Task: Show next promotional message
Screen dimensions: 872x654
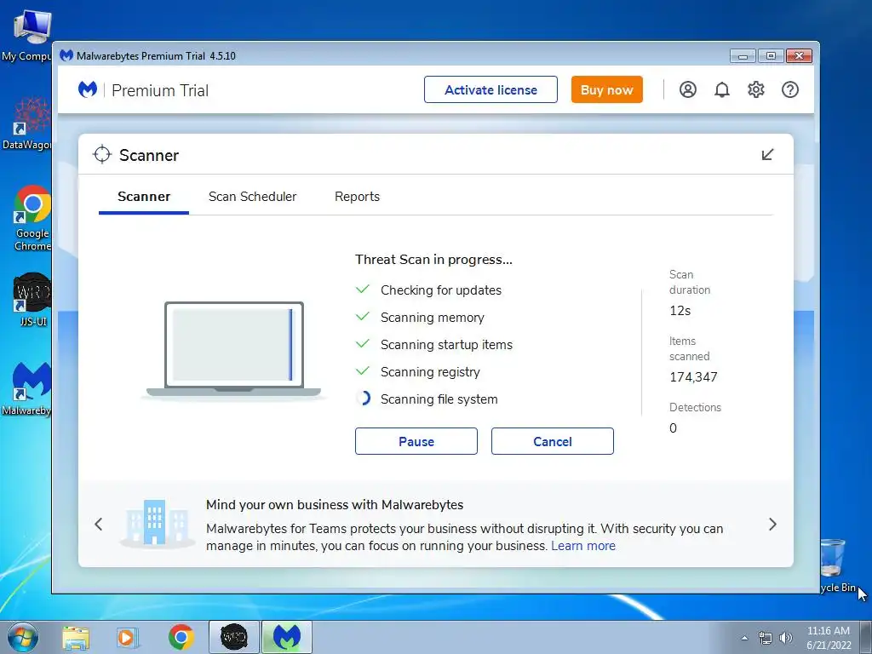Action: tap(772, 525)
